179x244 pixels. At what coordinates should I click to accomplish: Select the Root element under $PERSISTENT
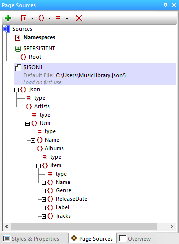click(x=35, y=57)
